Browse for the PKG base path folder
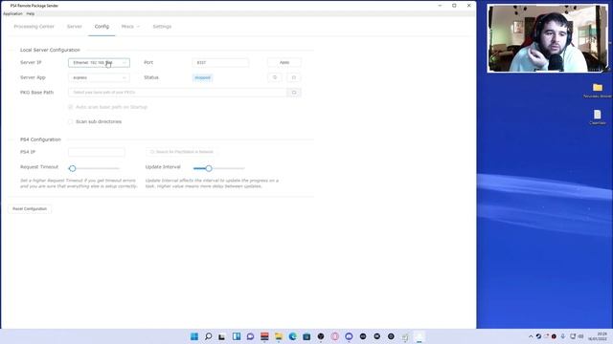The image size is (613, 344). click(294, 93)
